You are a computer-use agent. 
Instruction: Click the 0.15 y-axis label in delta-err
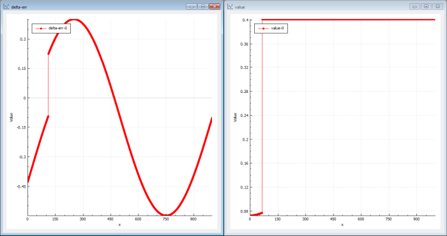[22, 69]
